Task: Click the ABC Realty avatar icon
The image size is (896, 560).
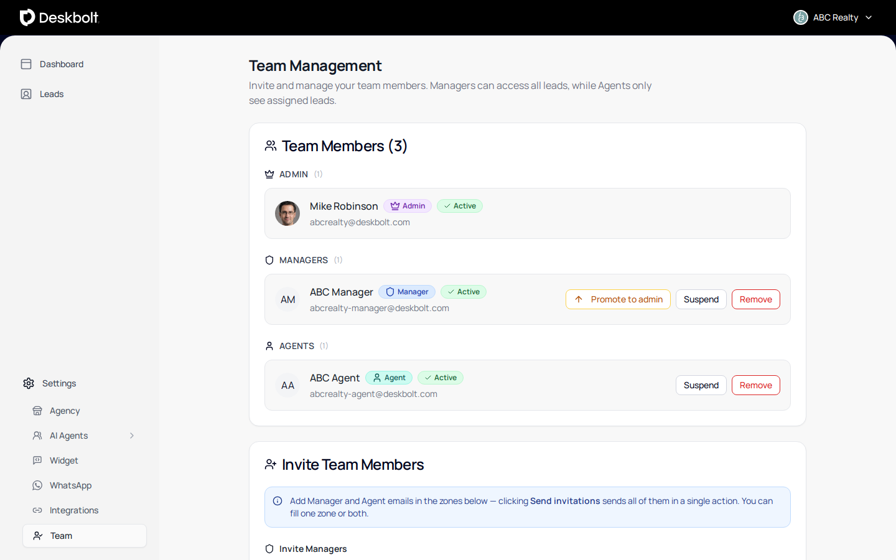Action: click(x=801, y=17)
